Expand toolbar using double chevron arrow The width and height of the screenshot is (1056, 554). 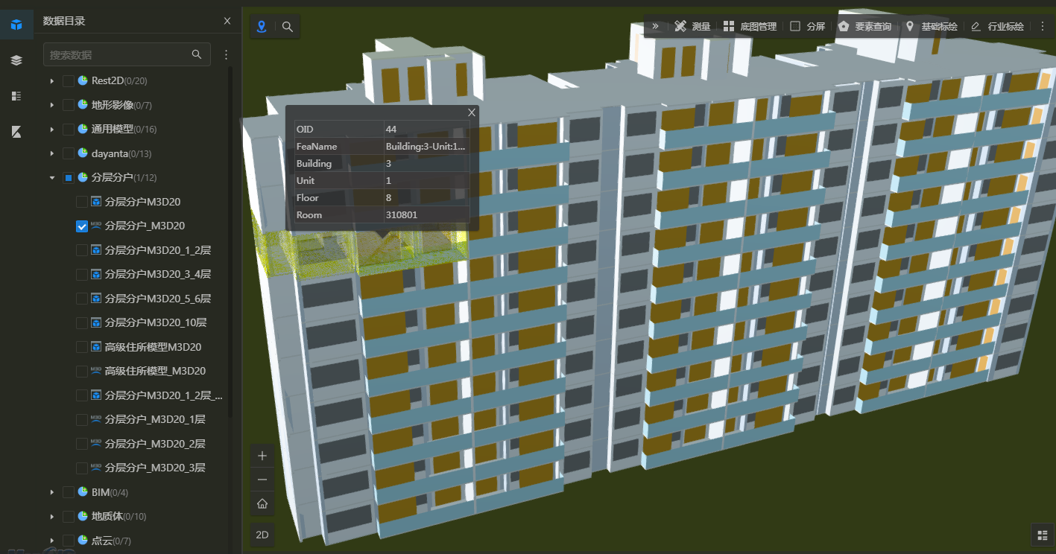click(655, 26)
